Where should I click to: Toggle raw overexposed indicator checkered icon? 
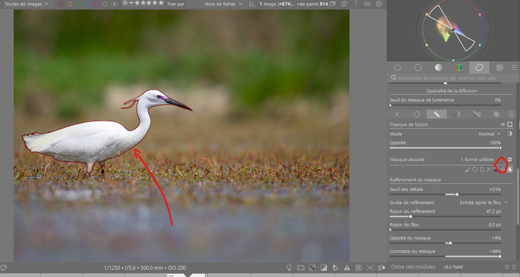(312, 268)
